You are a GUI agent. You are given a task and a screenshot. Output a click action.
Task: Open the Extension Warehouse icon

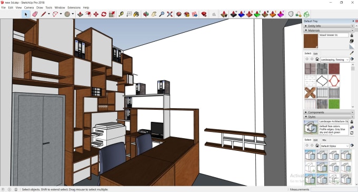pyautogui.click(x=187, y=14)
